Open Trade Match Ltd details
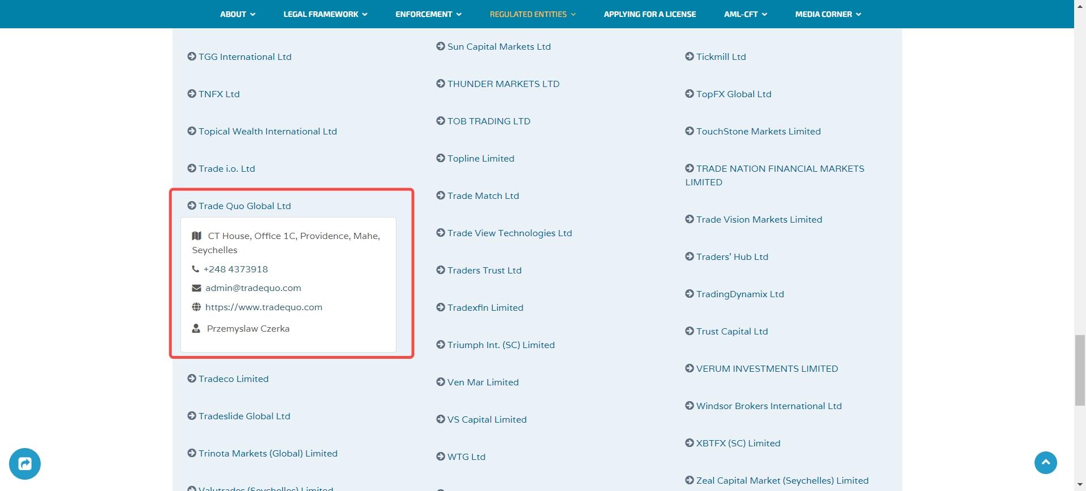The width and height of the screenshot is (1086, 491). [477, 195]
